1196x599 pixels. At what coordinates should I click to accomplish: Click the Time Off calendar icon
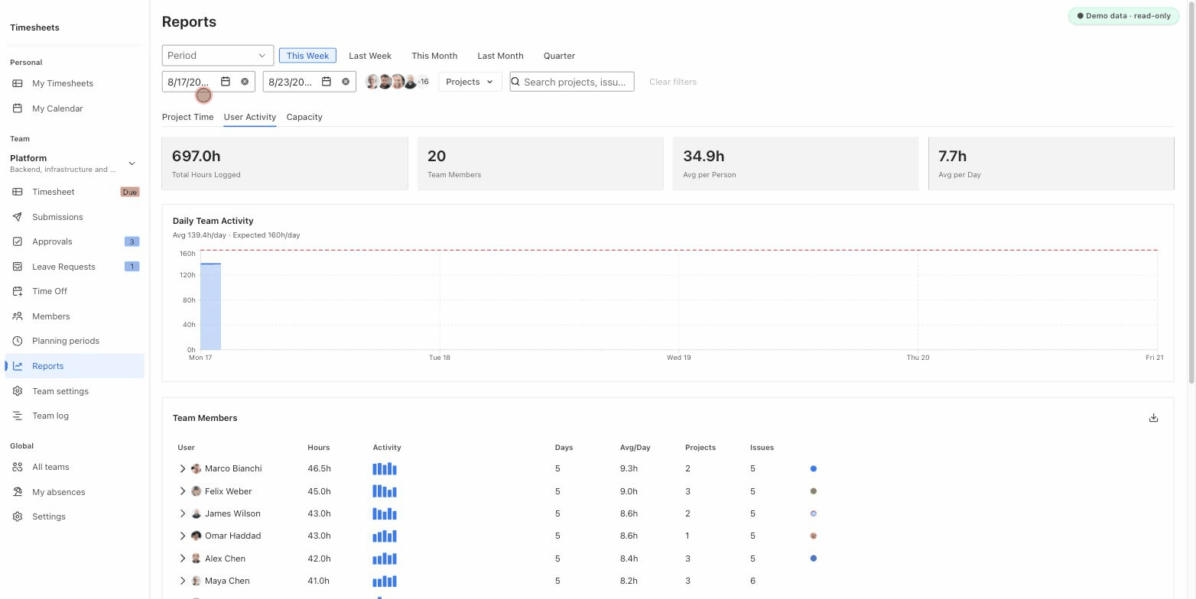coord(18,291)
